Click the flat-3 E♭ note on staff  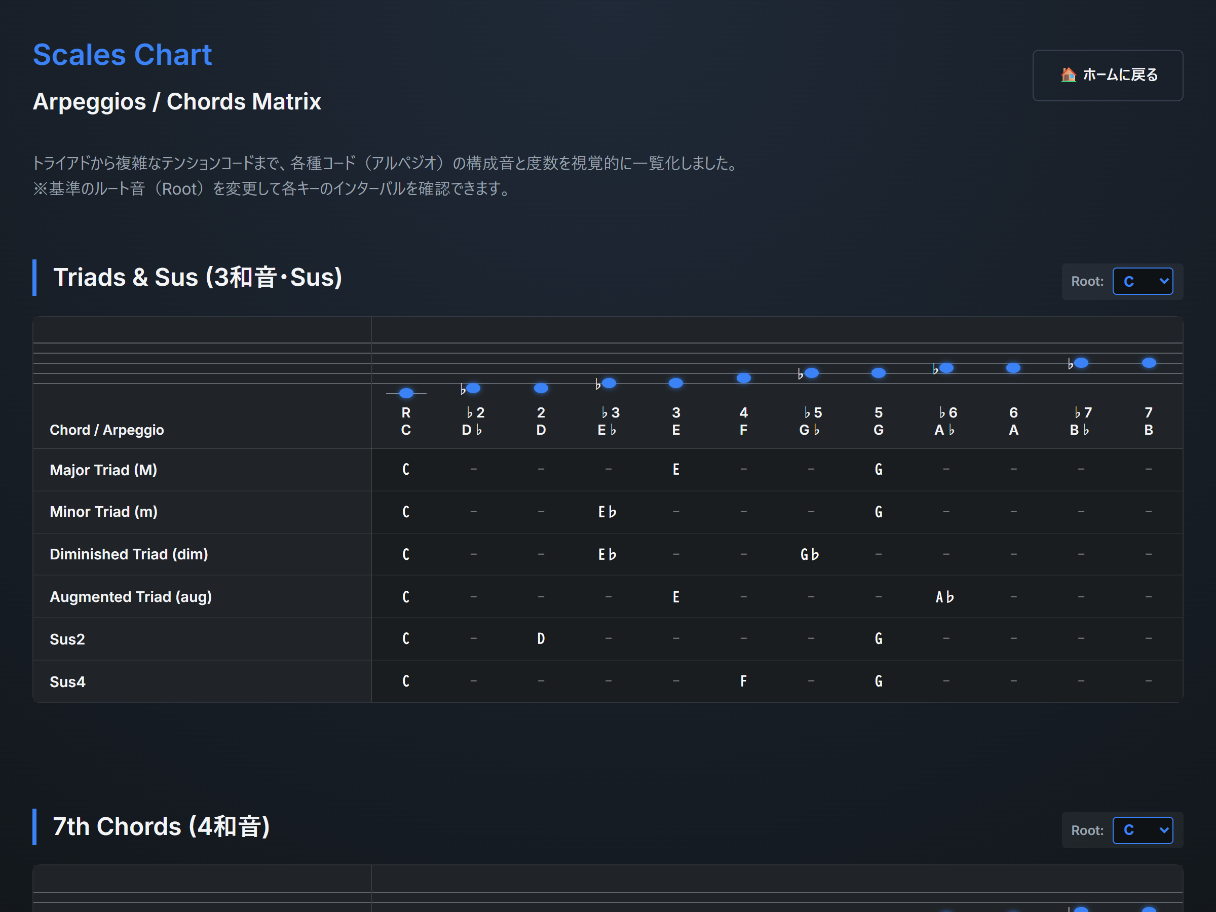coord(609,383)
